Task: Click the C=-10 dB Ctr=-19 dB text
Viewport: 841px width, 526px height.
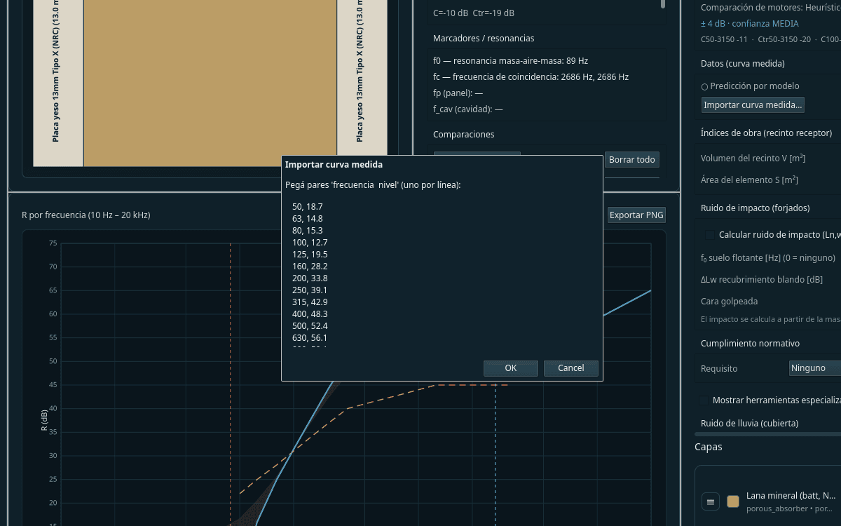Action: (x=474, y=13)
